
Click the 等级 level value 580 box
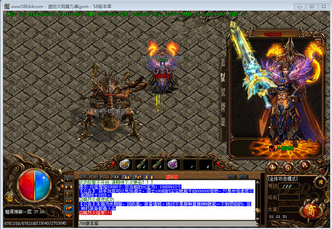289,186
